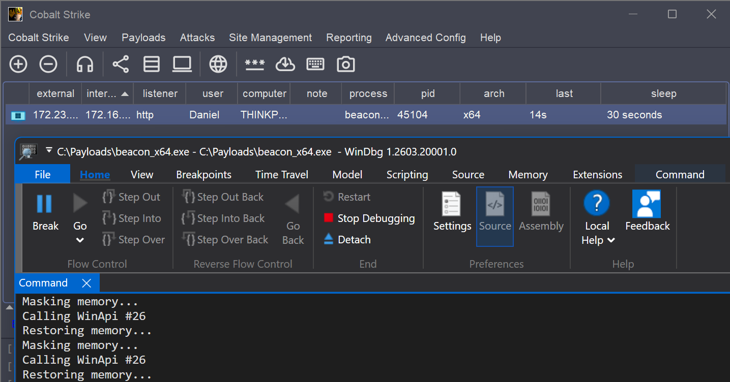The height and width of the screenshot is (382, 730).
Task: Open the File tab in WinDbg
Action: click(x=42, y=174)
